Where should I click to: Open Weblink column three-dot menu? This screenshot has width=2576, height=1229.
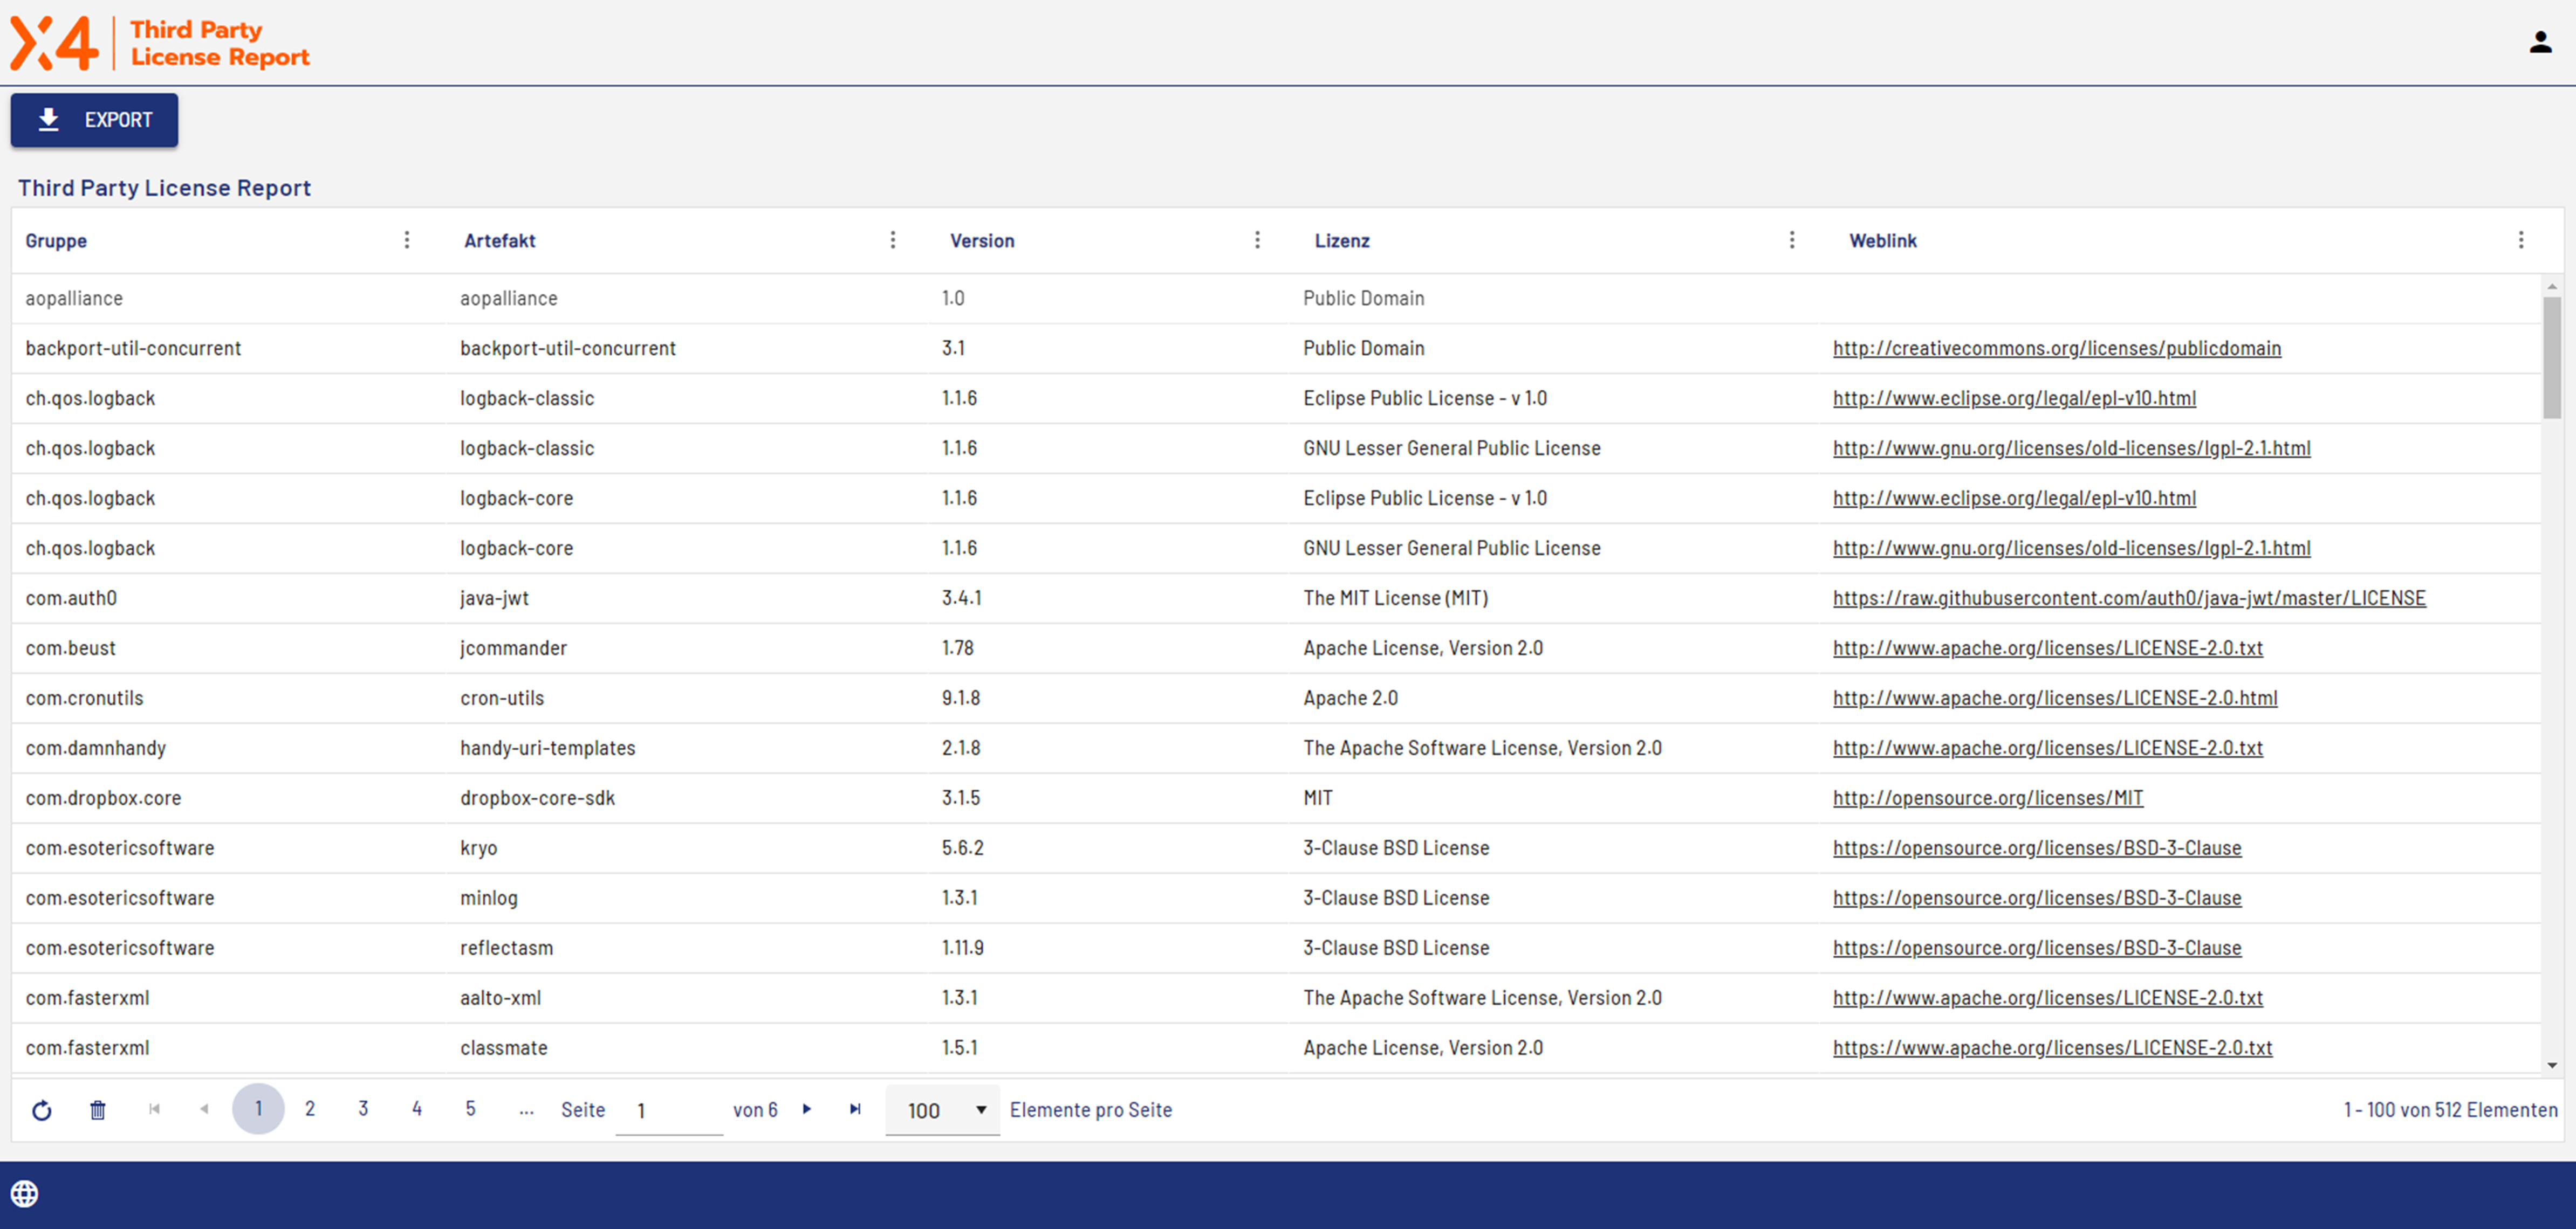(2520, 240)
